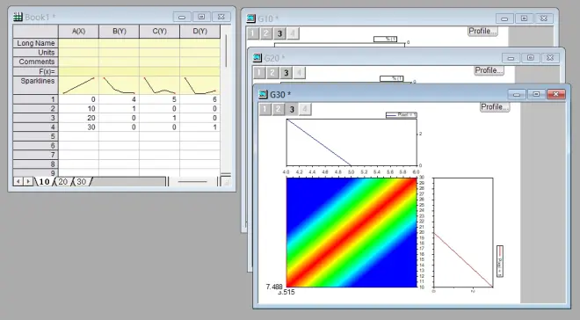Click the G30 graph window title icon
The width and height of the screenshot is (580, 320).
tap(263, 94)
